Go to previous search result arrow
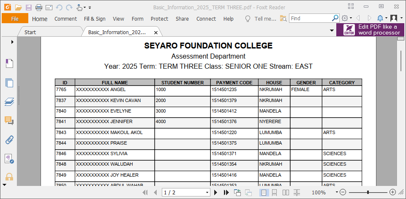 click(x=358, y=18)
